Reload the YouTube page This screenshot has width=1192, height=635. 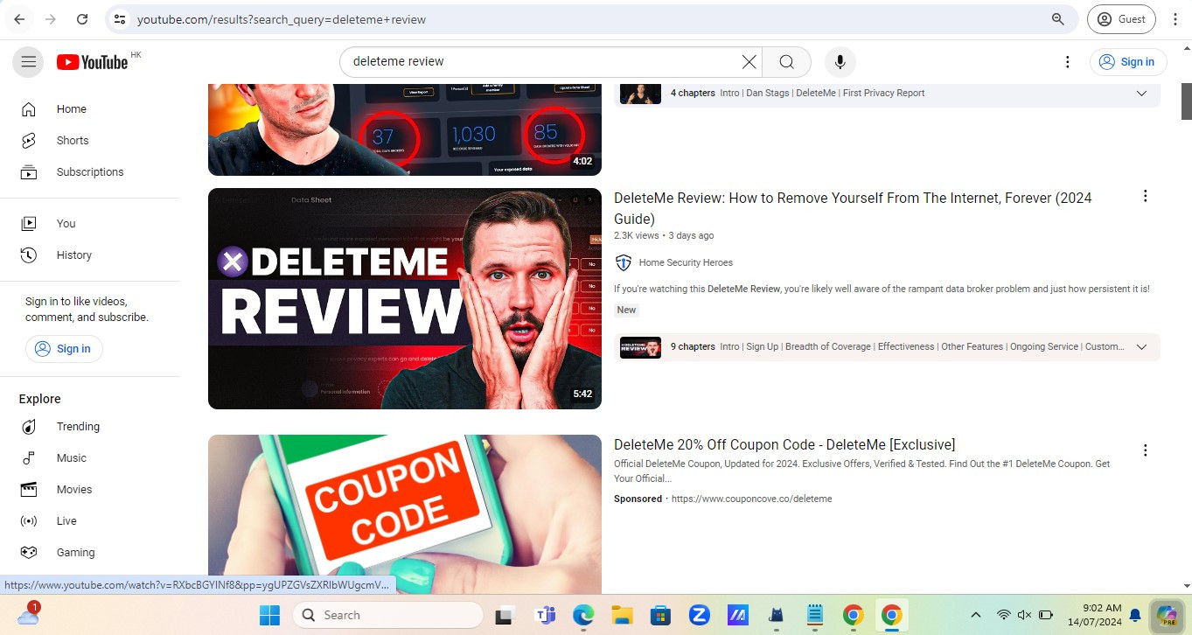pos(82,19)
